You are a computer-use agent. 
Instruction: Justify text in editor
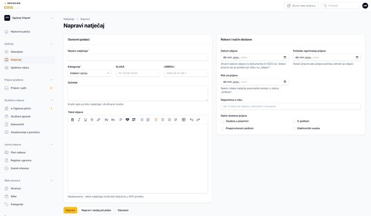tap(176, 119)
